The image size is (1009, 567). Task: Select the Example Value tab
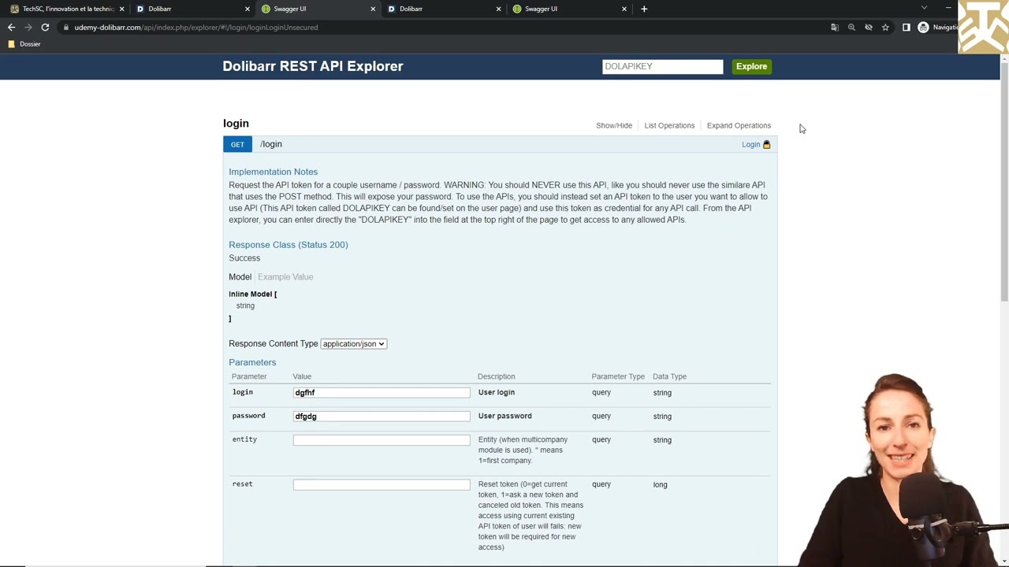coord(285,277)
